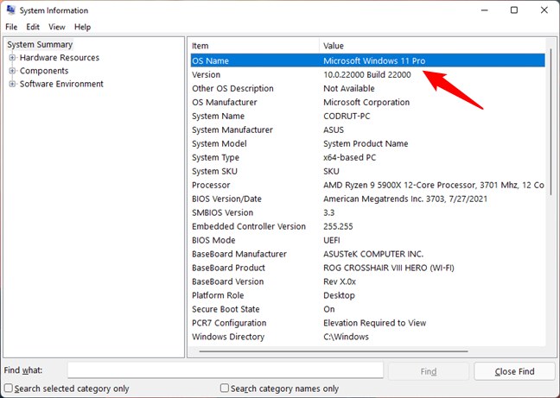The height and width of the screenshot is (398, 560).
Task: Select the Hardware Resources tree label
Action: [60, 58]
